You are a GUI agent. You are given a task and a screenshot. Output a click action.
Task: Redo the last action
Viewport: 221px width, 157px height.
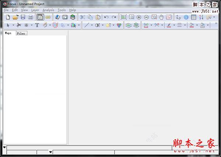coord(114,17)
